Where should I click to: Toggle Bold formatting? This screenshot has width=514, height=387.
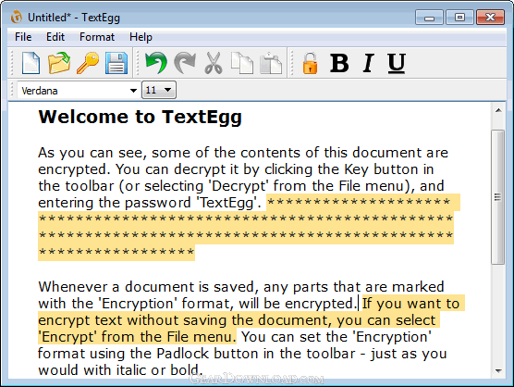pyautogui.click(x=339, y=63)
